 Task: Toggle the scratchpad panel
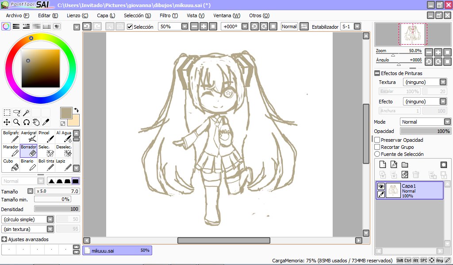pyautogui.click(x=57, y=26)
